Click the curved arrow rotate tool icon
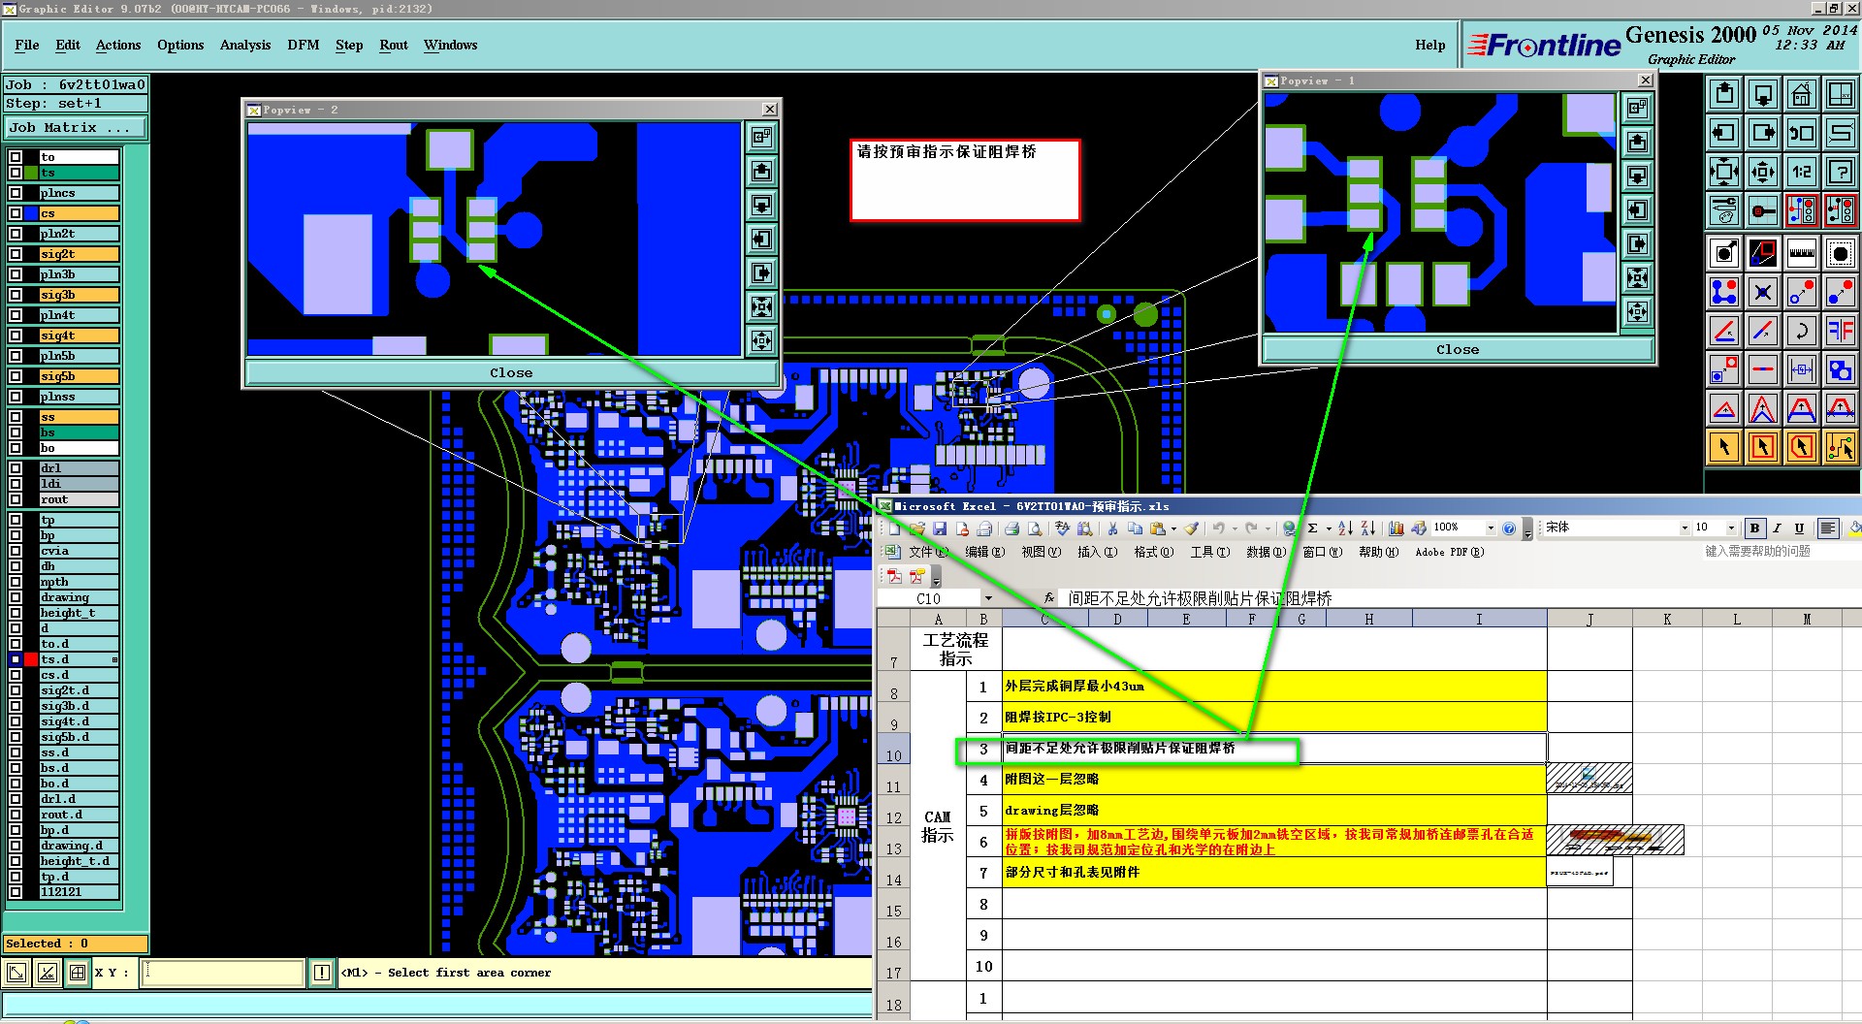1862x1024 pixels. point(1802,331)
